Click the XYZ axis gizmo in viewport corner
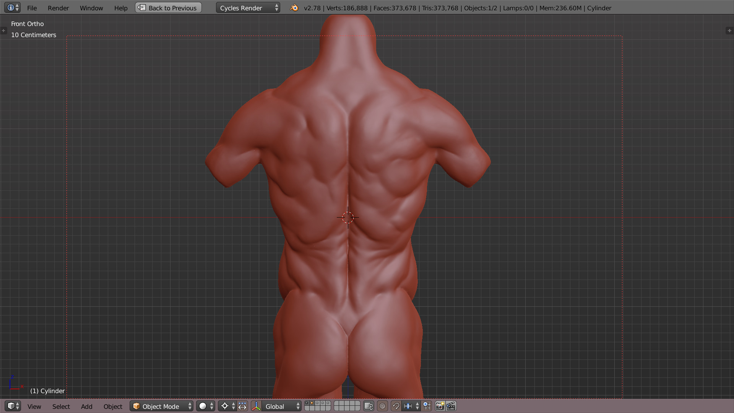The height and width of the screenshot is (413, 734). [x=16, y=383]
